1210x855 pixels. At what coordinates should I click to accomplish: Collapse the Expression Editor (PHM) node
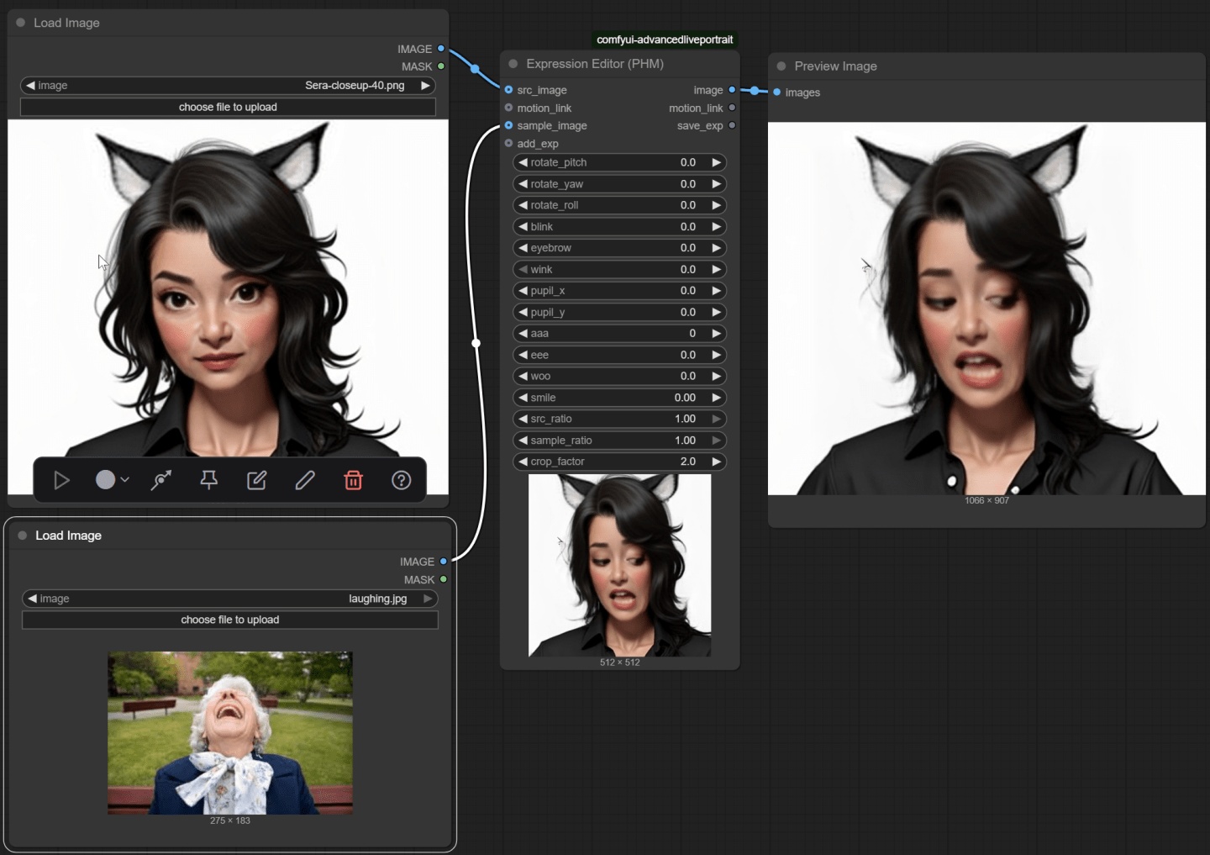tap(513, 64)
